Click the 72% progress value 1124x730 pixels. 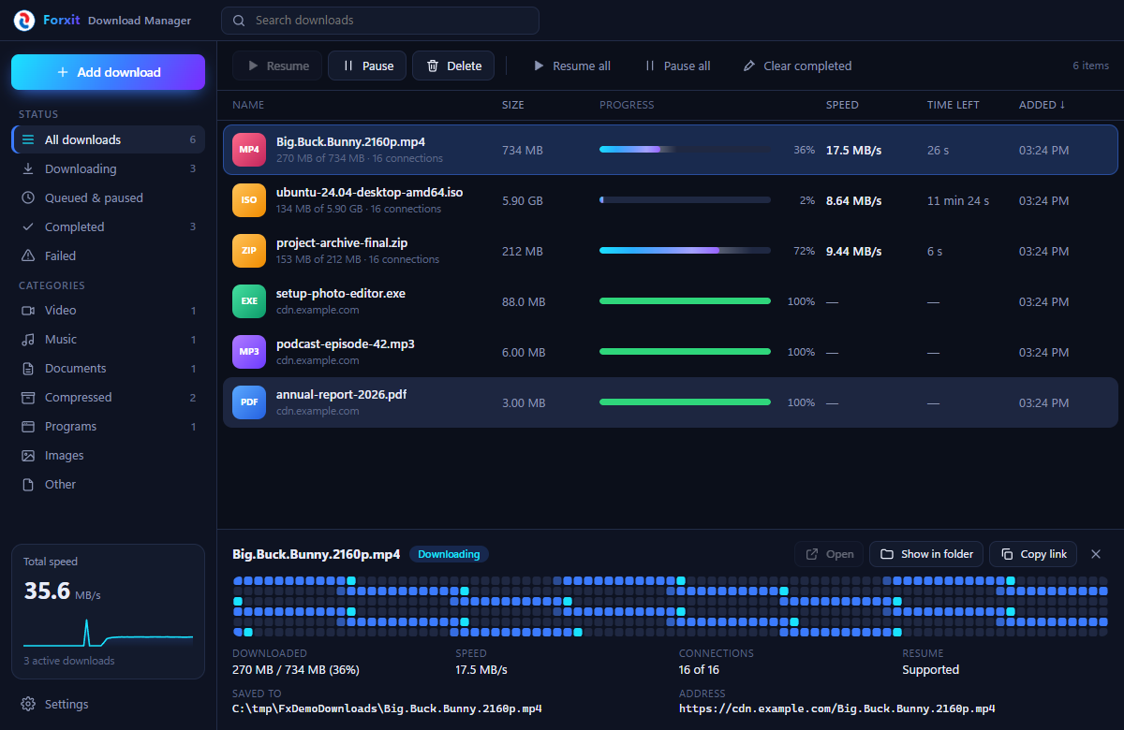point(804,251)
